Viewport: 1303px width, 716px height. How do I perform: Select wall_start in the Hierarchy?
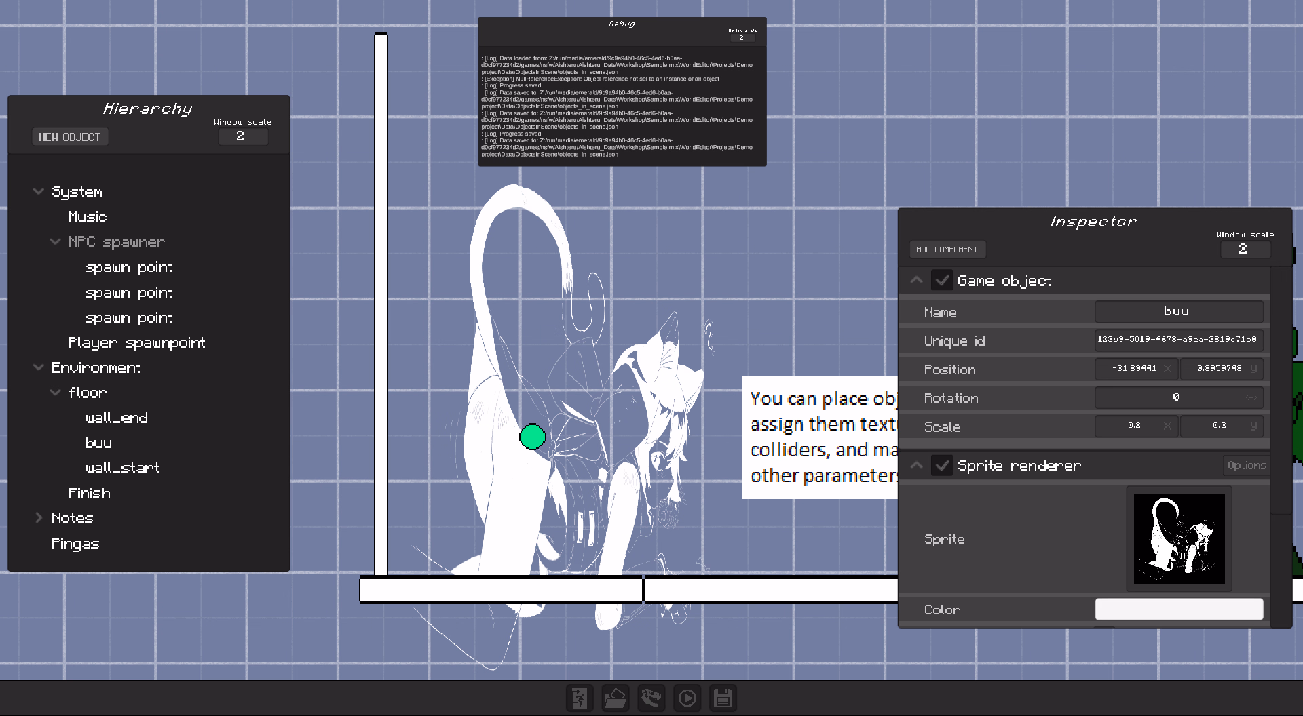(x=122, y=468)
